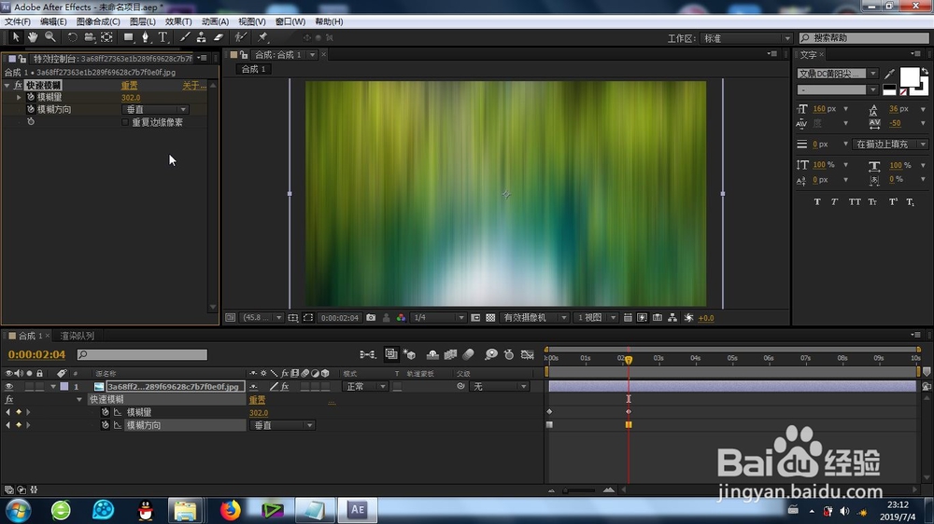Toggle the transparency grid icon in viewer
This screenshot has width=934, height=524.
click(490, 318)
